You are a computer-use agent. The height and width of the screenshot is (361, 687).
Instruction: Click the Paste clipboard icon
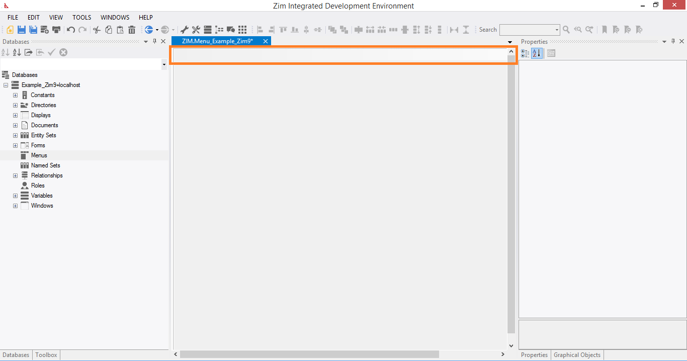click(x=120, y=30)
